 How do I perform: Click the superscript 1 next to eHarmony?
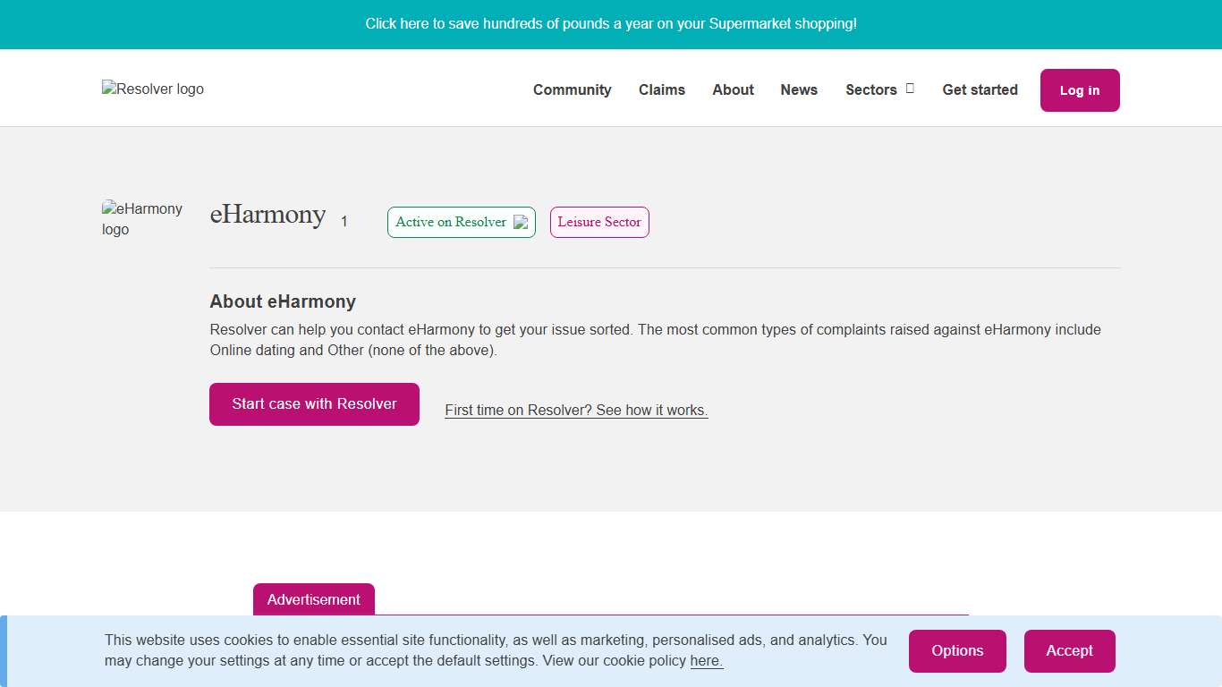pos(344,221)
